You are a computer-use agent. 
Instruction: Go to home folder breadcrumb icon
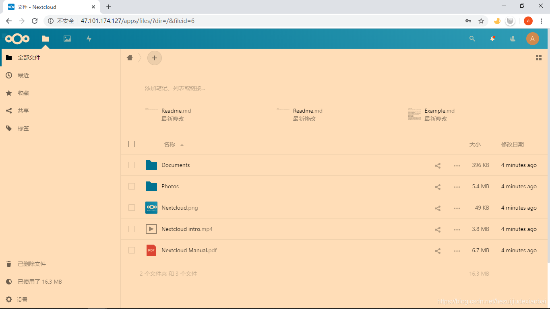(x=130, y=58)
